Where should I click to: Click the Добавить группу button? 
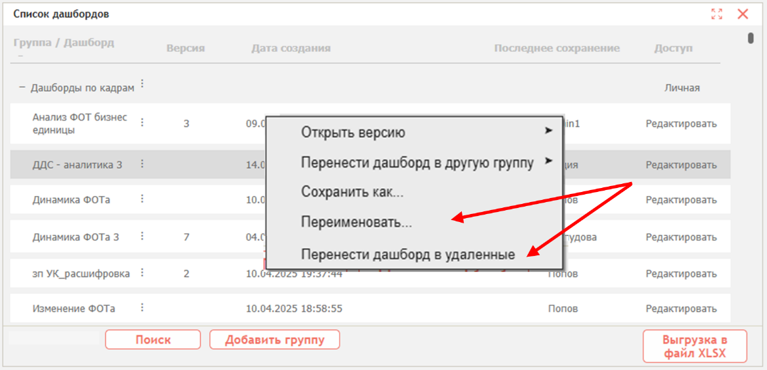click(x=275, y=339)
